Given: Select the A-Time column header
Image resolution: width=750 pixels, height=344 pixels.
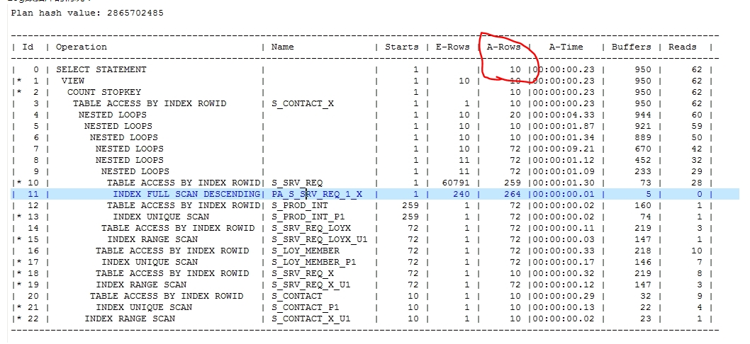Looking at the screenshot, I should click(x=566, y=47).
